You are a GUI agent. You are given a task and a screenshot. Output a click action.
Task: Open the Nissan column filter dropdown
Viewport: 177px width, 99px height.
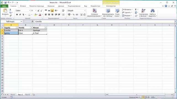[x=46, y=28]
